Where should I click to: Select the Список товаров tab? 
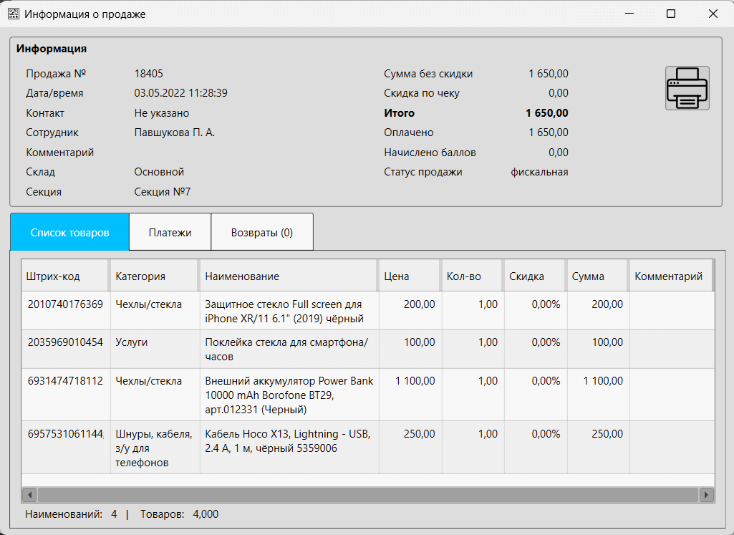(x=69, y=232)
